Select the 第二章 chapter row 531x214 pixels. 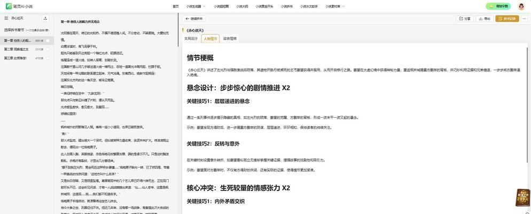point(27,50)
